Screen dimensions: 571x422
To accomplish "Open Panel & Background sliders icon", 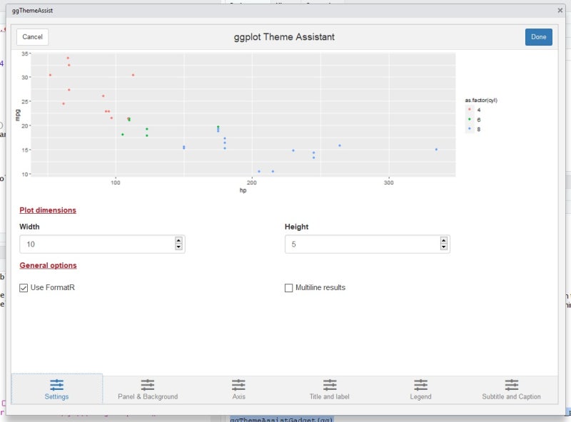I will tap(148, 384).
